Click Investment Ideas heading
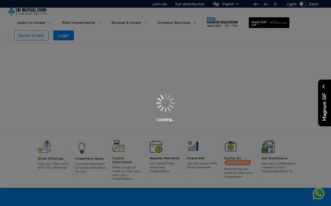The height and width of the screenshot is (206, 331). (x=89, y=158)
